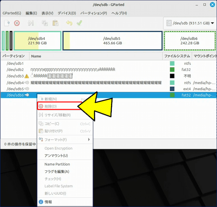217x207 pixels.
Task: Expand the フォーマット(F) submenu arrow
Action: pos(89,140)
